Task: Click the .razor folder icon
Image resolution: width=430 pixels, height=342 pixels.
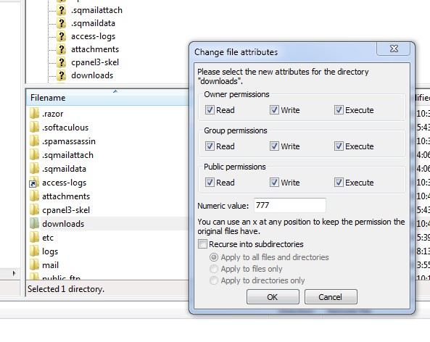Action: (x=34, y=113)
